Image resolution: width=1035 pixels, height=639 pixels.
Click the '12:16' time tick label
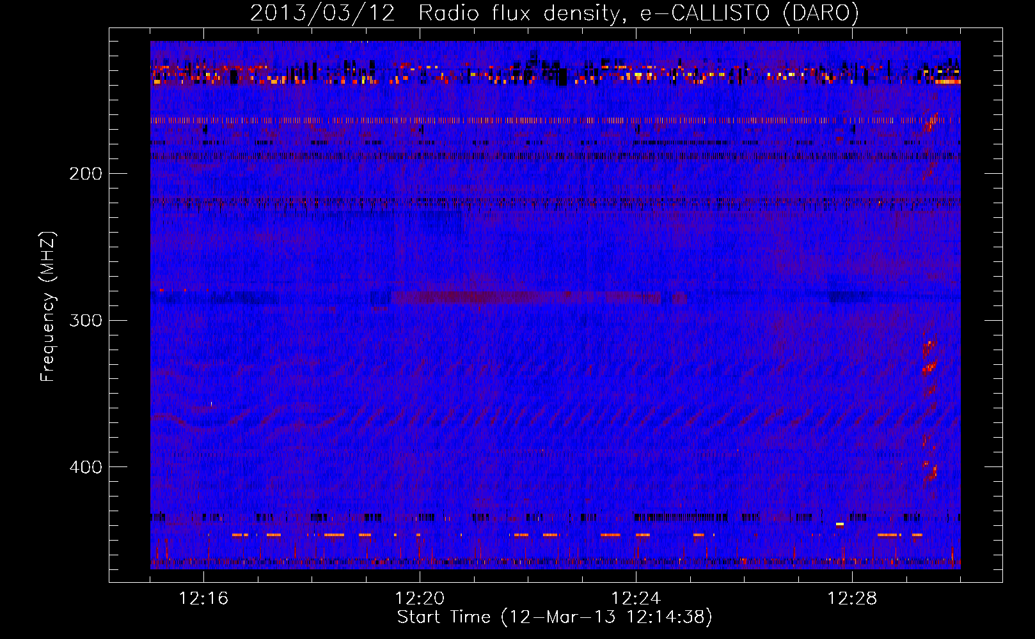[203, 599]
